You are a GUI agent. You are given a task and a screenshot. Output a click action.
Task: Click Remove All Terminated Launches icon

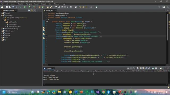[134, 68]
